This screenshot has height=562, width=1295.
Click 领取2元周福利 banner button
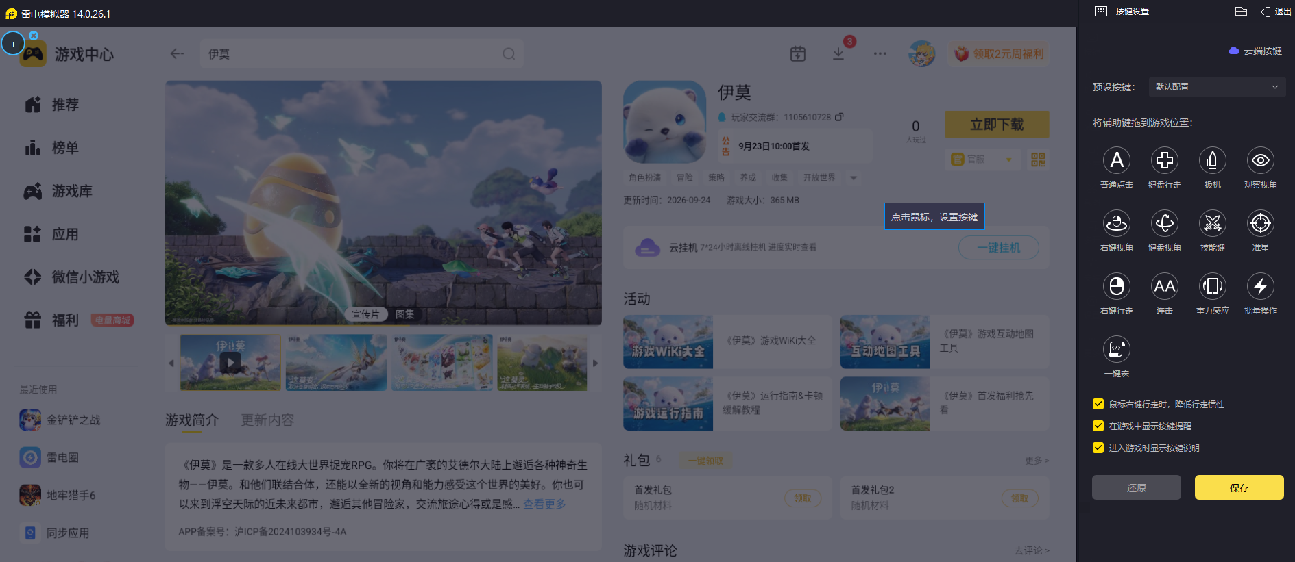(x=1000, y=53)
